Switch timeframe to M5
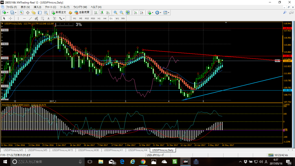The image size is (295, 166). click(81, 18)
